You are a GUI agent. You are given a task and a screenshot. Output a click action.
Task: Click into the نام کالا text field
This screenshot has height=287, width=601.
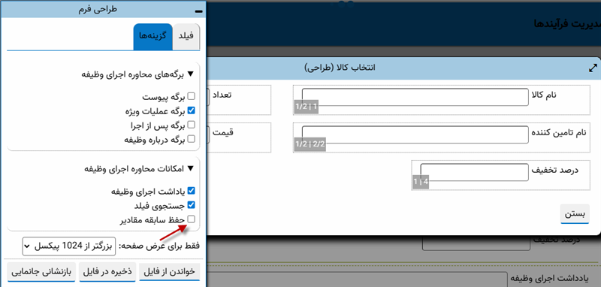pyautogui.click(x=415, y=97)
